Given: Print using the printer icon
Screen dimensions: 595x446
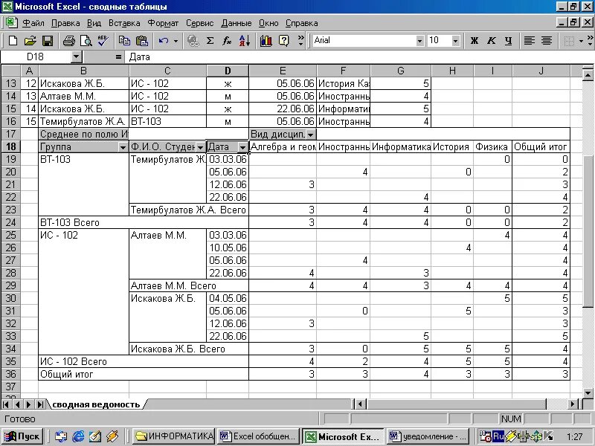Looking at the screenshot, I should coord(68,41).
